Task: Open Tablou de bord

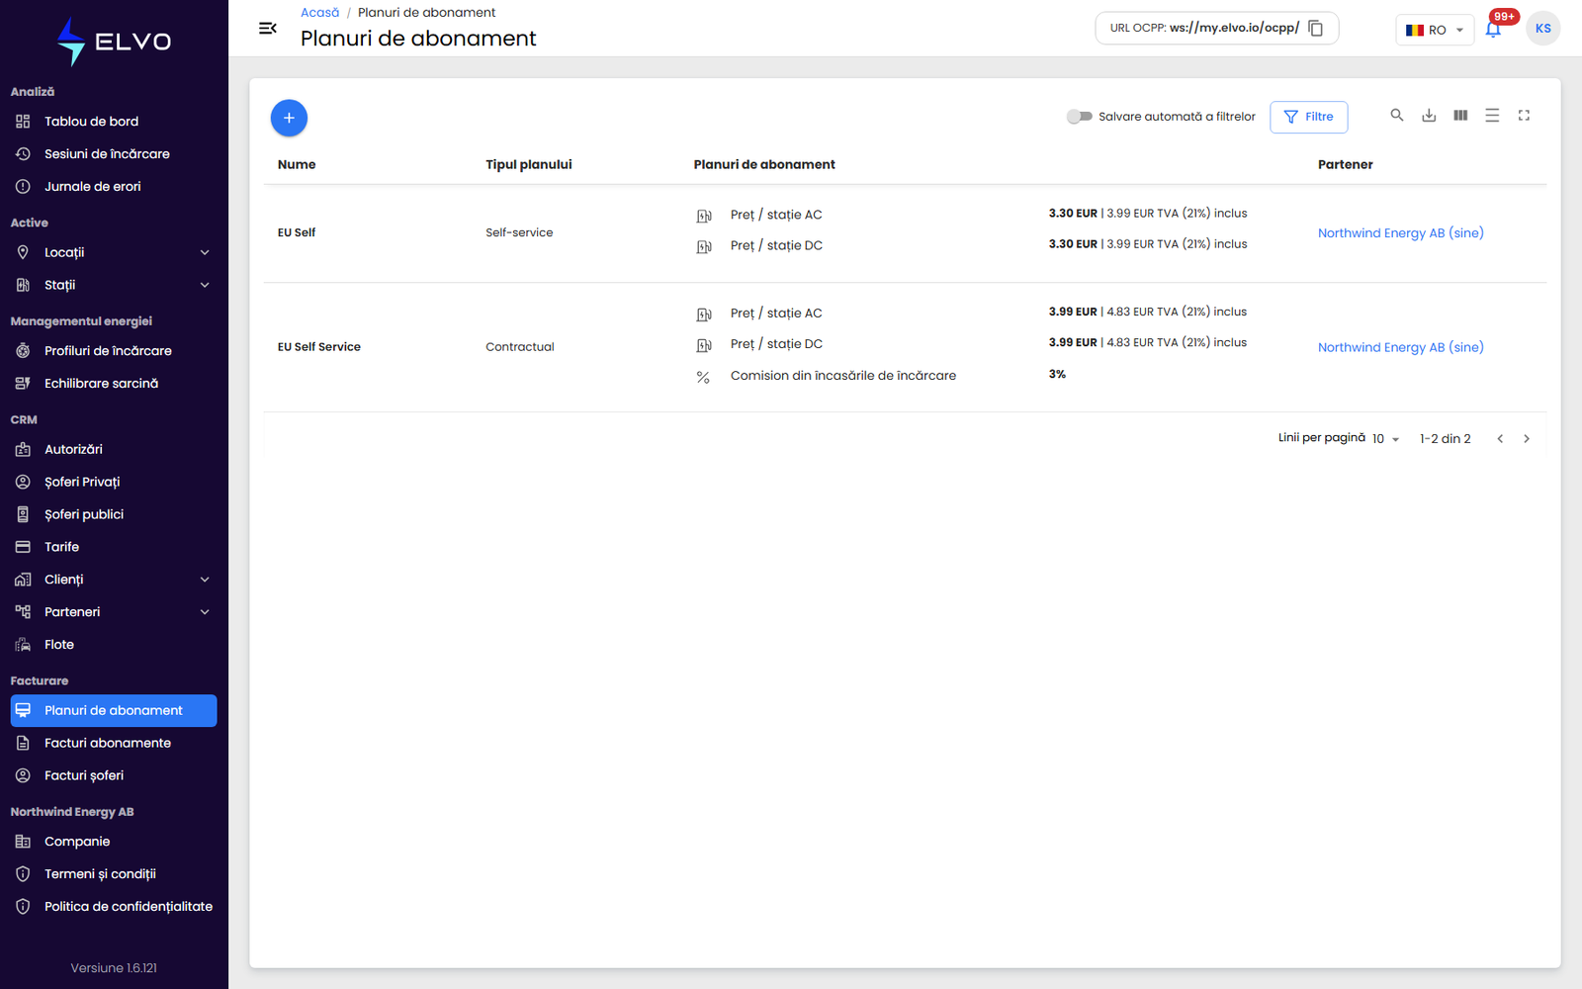Action: tap(114, 122)
